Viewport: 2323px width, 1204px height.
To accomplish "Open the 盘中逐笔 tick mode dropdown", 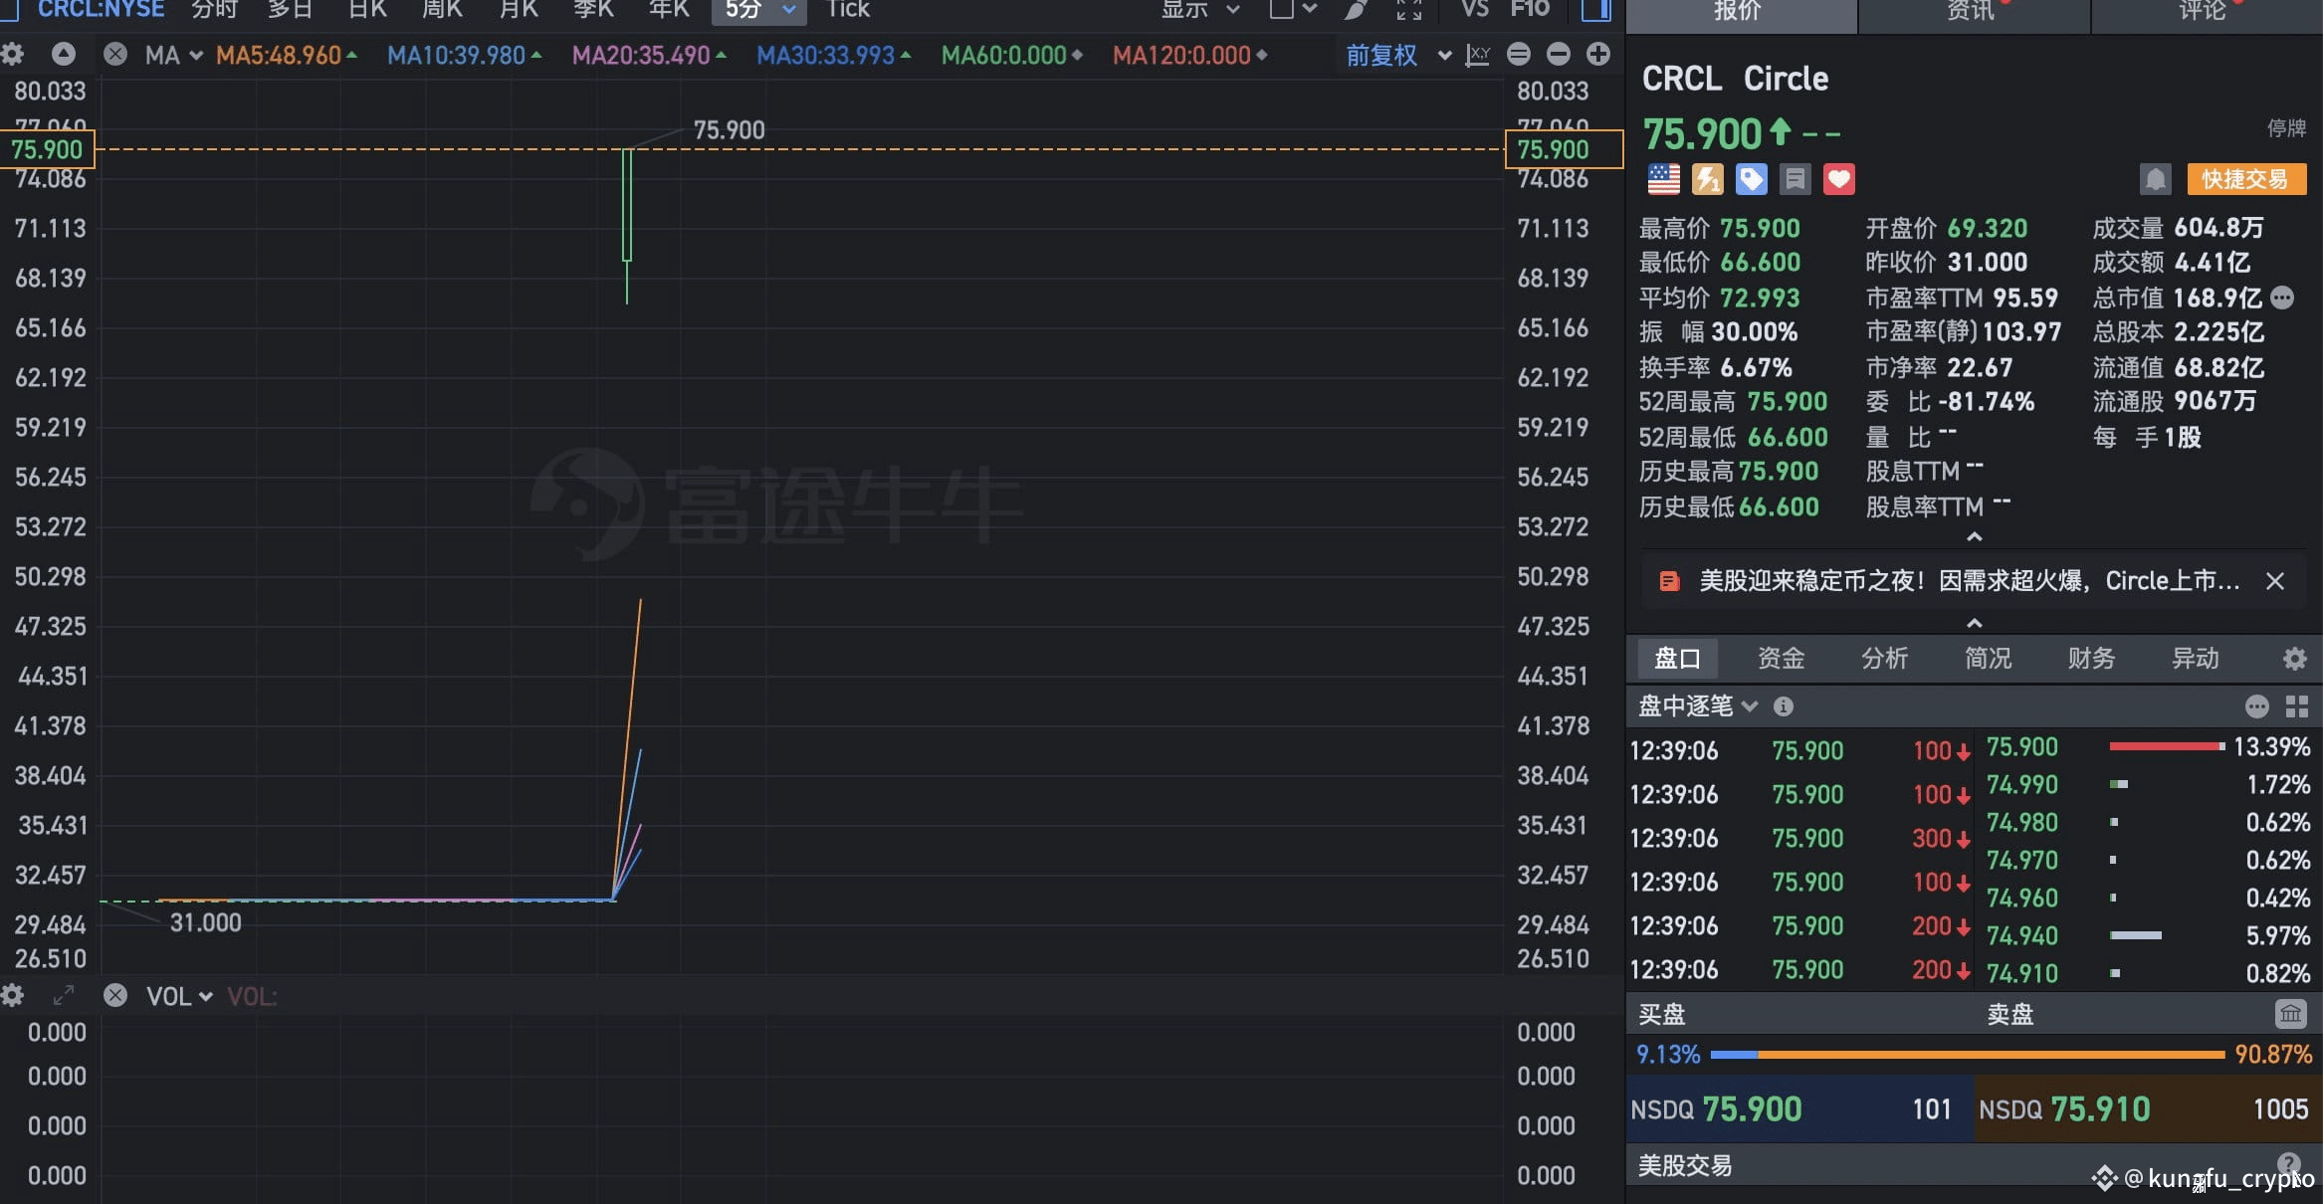I will point(1698,706).
